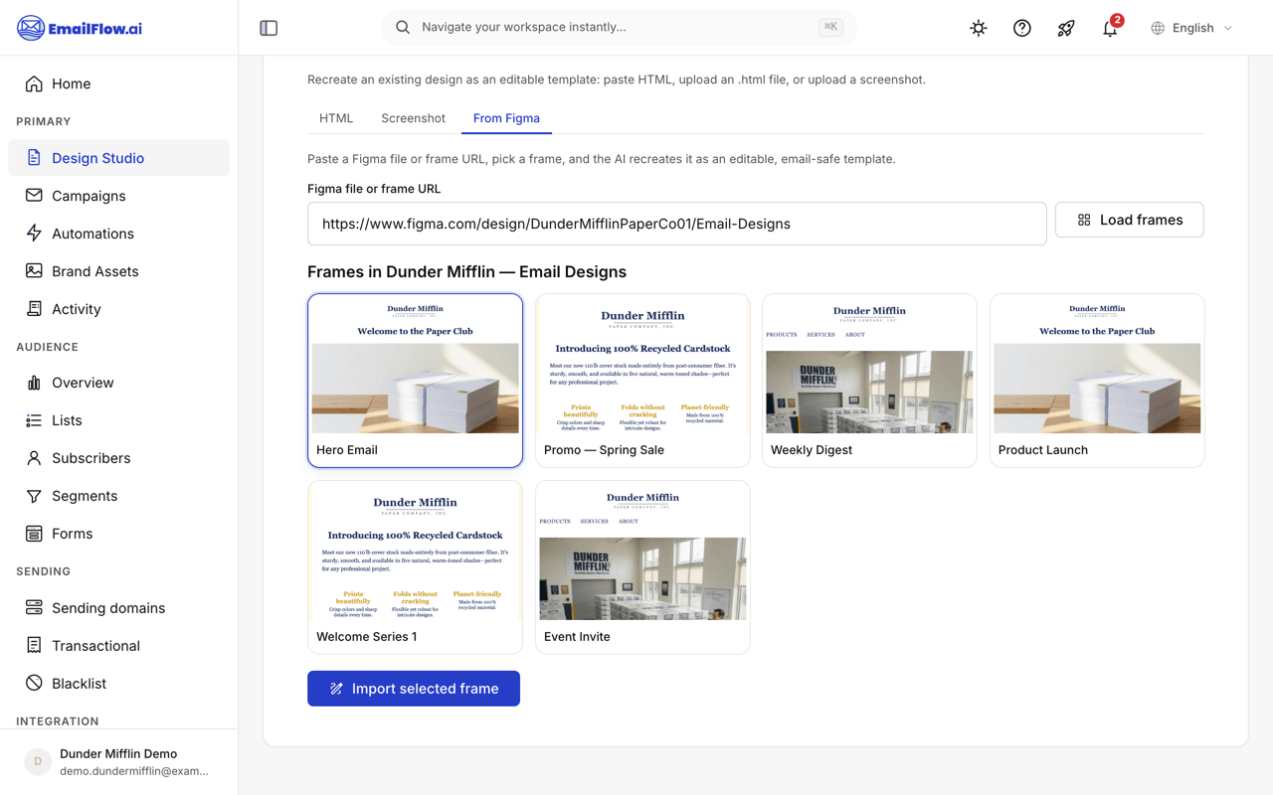Click the Transactional receipt icon
This screenshot has width=1273, height=795.
pyautogui.click(x=34, y=646)
